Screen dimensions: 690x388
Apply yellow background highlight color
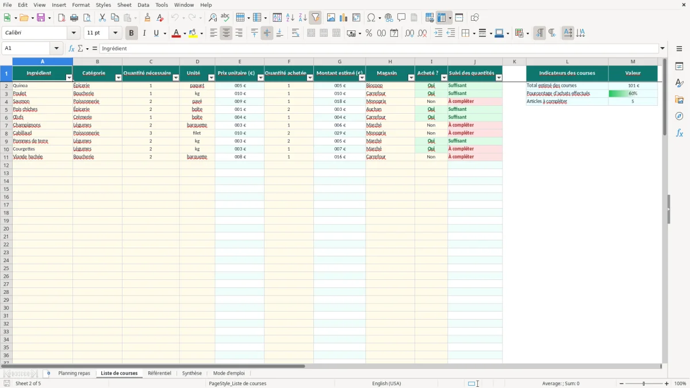click(193, 33)
